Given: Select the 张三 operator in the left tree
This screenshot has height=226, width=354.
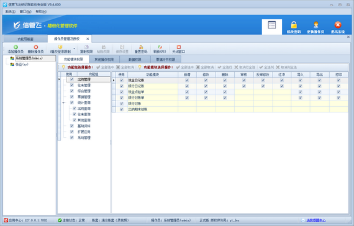Looking at the screenshot, I should click(22, 65).
